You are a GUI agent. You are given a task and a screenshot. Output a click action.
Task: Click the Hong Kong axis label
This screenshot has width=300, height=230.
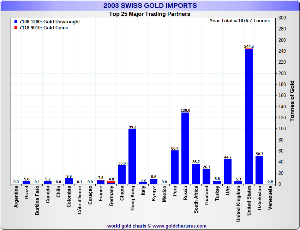[x=132, y=198]
